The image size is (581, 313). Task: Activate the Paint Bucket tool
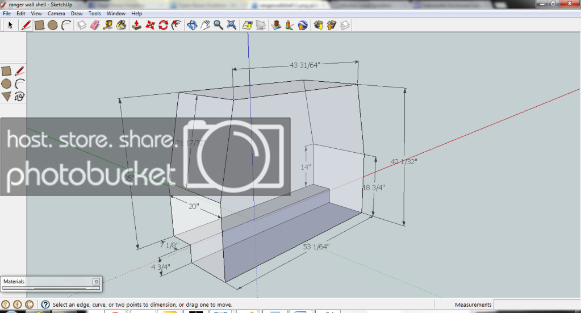coord(121,25)
